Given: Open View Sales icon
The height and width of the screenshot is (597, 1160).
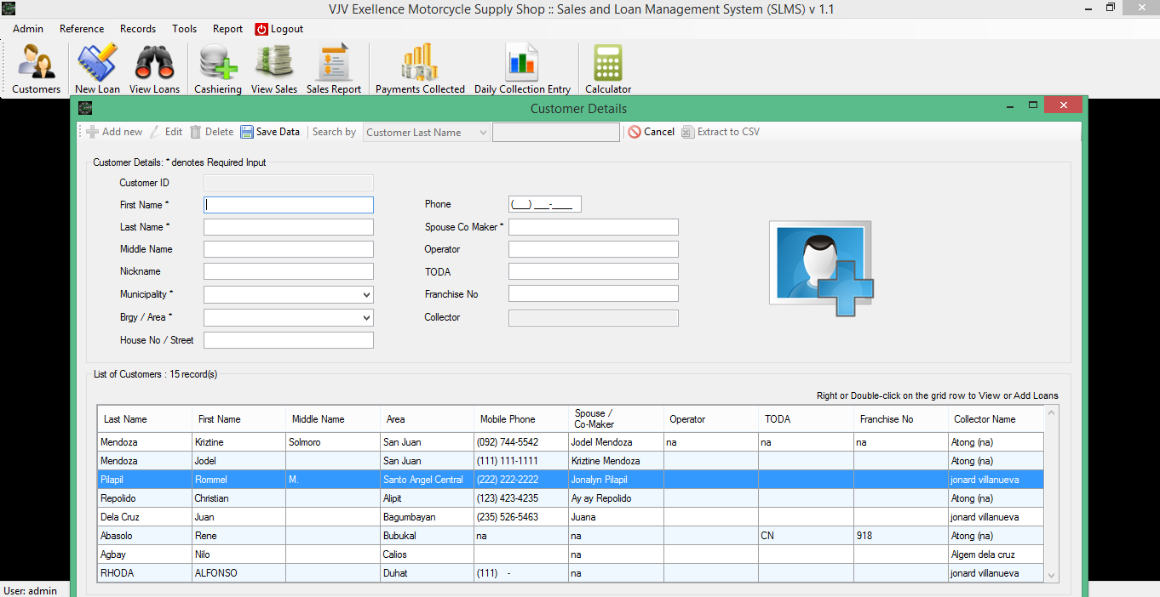Looking at the screenshot, I should [x=274, y=69].
